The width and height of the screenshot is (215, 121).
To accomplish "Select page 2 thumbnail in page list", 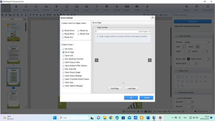I will [x=13, y=55].
